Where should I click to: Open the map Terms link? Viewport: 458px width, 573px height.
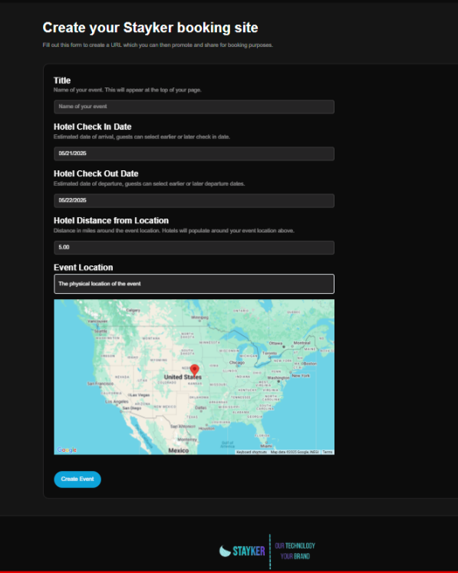click(328, 452)
